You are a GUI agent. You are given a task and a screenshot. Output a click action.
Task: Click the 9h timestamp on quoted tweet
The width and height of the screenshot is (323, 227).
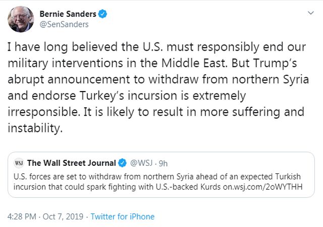coord(164,163)
